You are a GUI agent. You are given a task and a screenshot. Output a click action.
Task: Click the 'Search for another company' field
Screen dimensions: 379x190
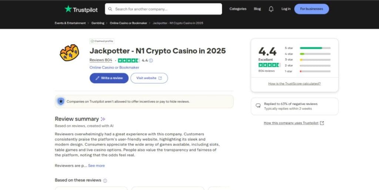coord(167,9)
